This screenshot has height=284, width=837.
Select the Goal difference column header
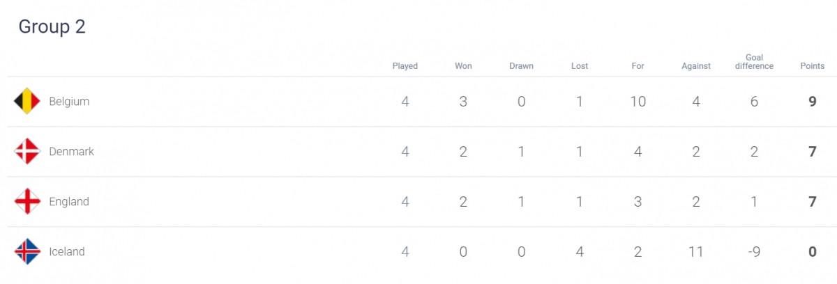[754, 62]
